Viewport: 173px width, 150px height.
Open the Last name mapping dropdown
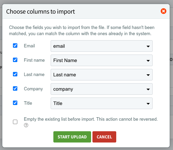point(102,75)
